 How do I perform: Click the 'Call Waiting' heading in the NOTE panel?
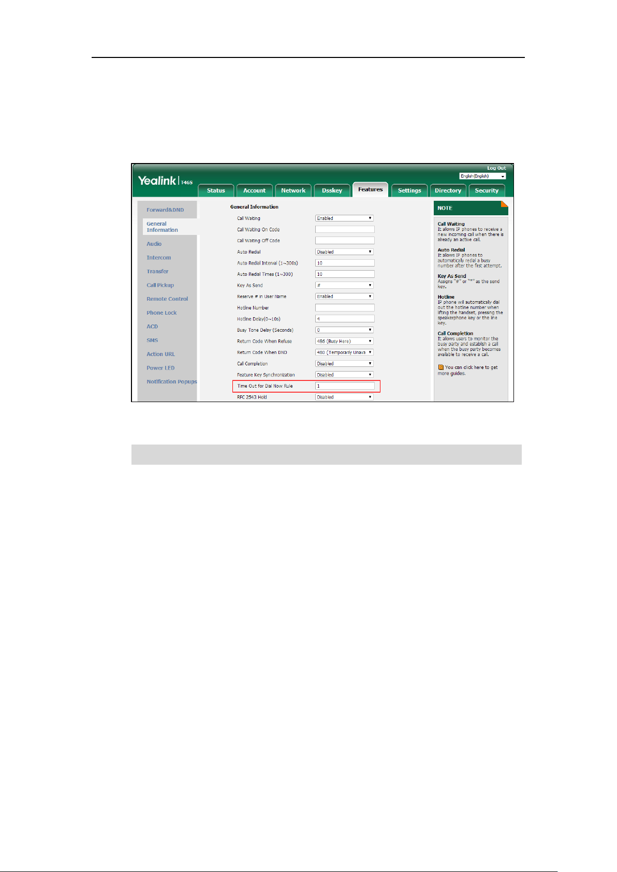451,224
